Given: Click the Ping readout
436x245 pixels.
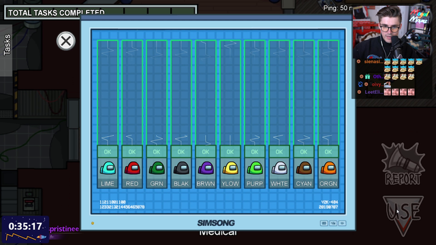Looking at the screenshot, I should click(338, 8).
